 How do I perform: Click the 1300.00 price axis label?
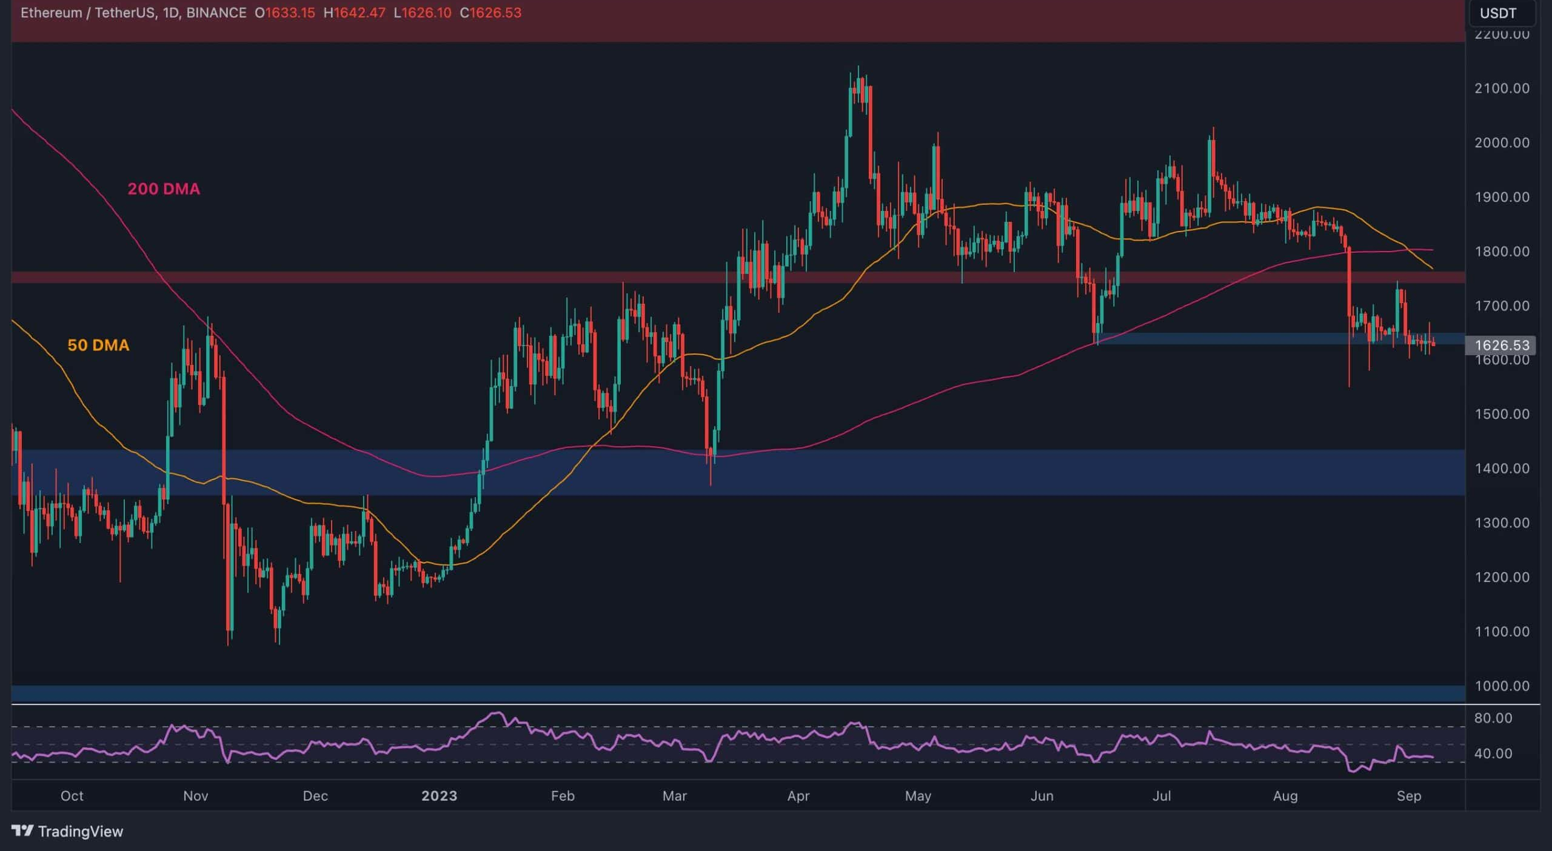(1502, 522)
